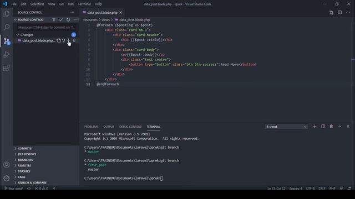Change end of line sequence CRLF
Screen dimensions: 355x199
[x=322, y=188]
